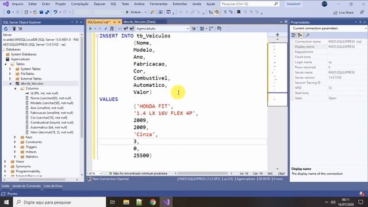Select dbo.tb_Veiculos table in tree
The width and height of the screenshot is (368, 207).
pos(32,83)
